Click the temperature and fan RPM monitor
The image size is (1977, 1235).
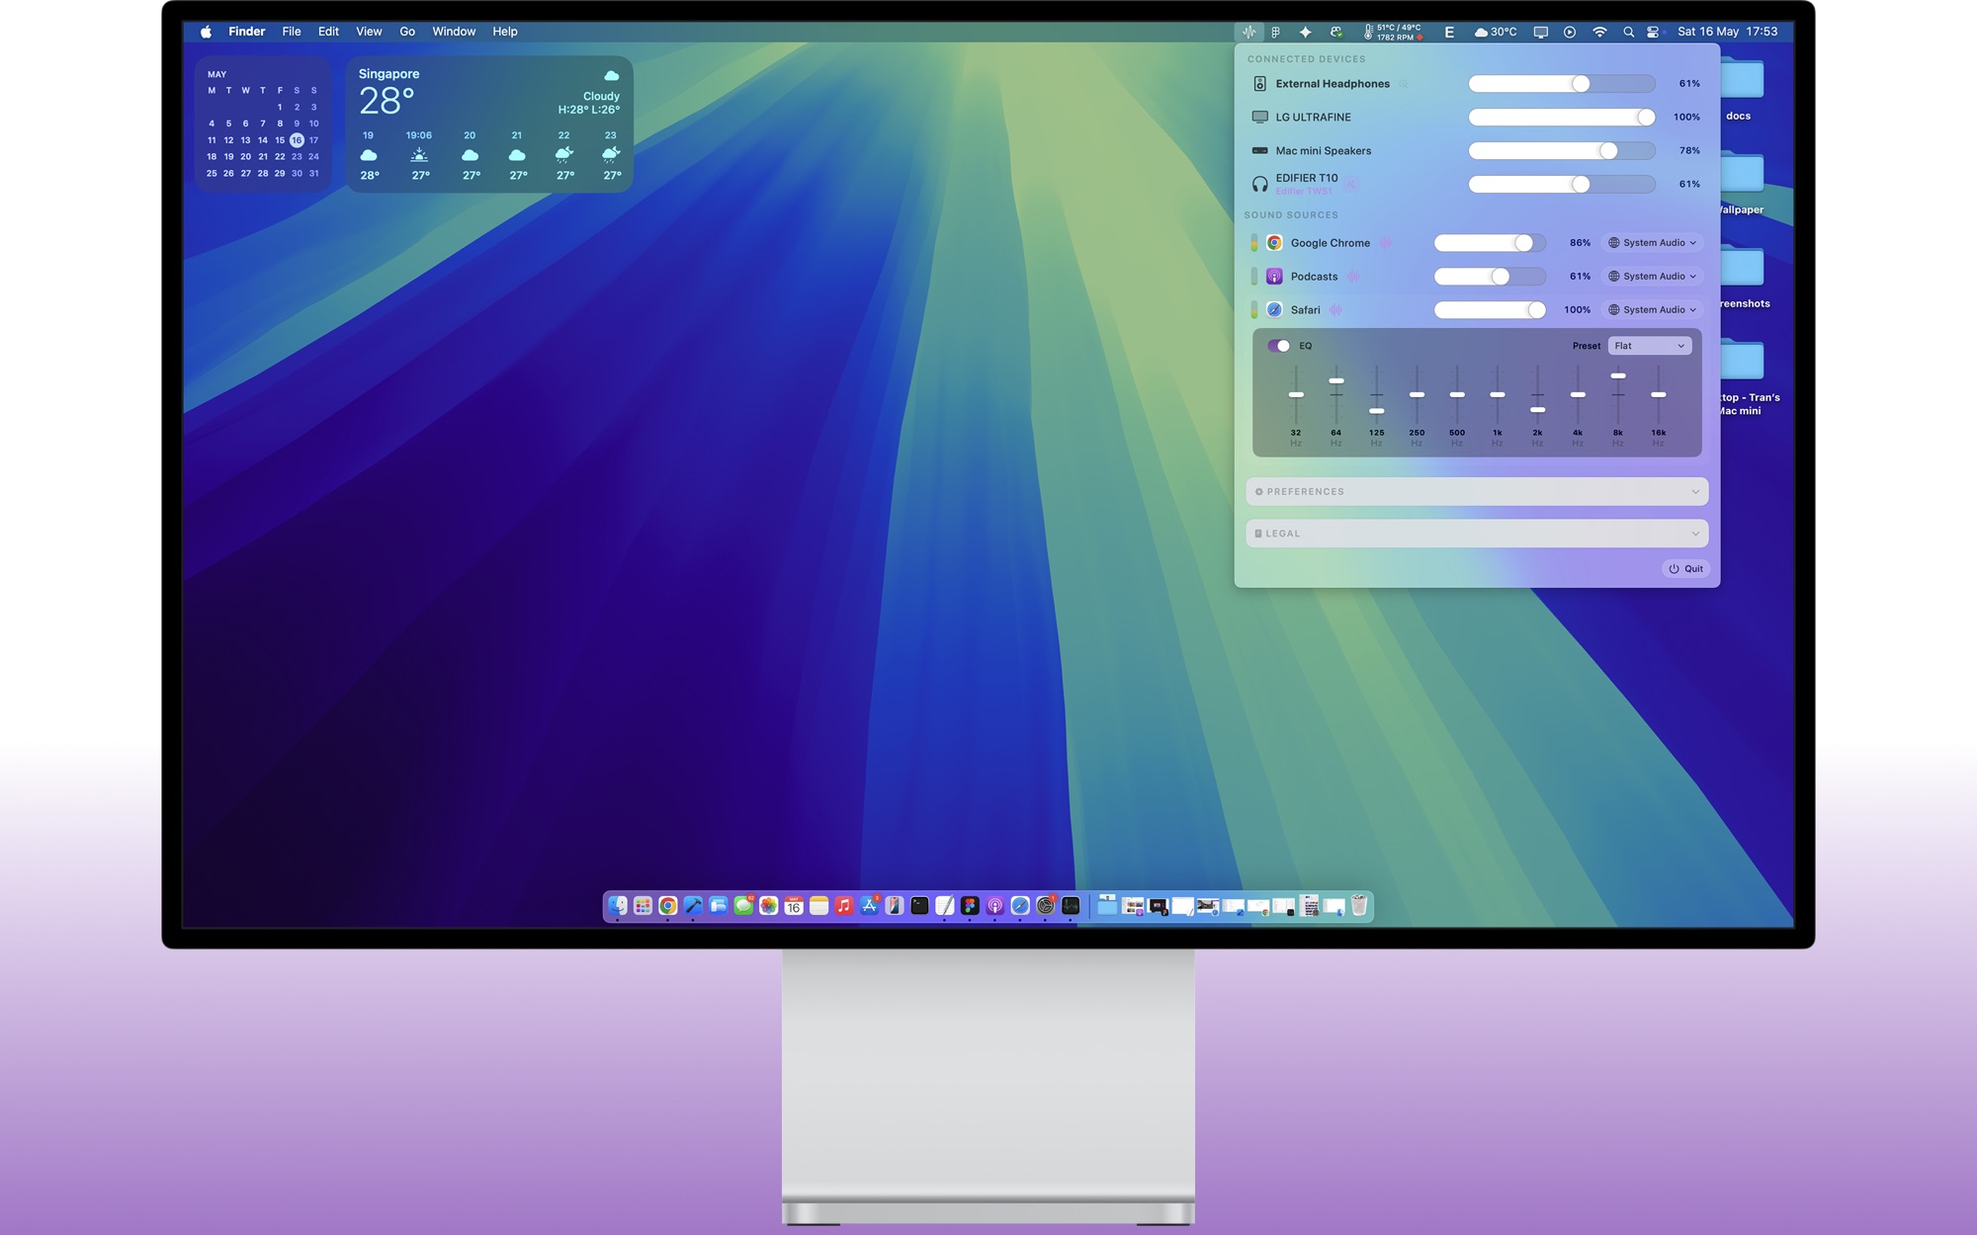pos(1394,32)
